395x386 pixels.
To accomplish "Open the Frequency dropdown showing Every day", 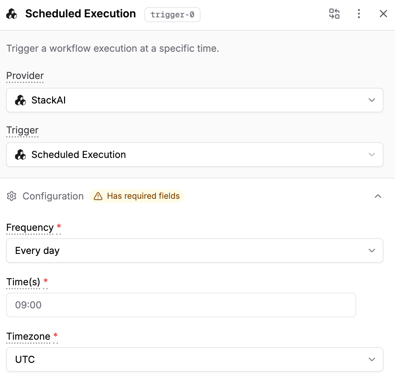I will [194, 251].
